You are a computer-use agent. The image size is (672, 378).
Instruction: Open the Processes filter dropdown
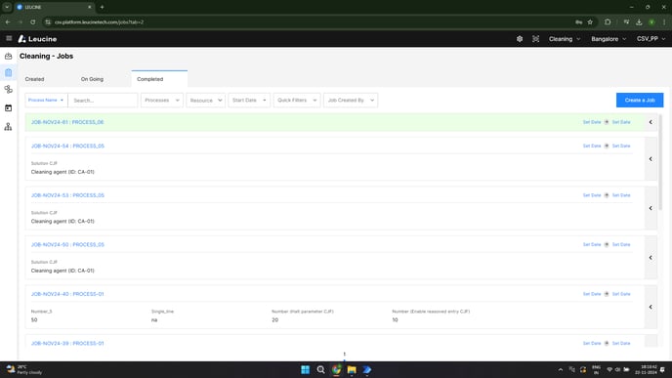coord(162,101)
